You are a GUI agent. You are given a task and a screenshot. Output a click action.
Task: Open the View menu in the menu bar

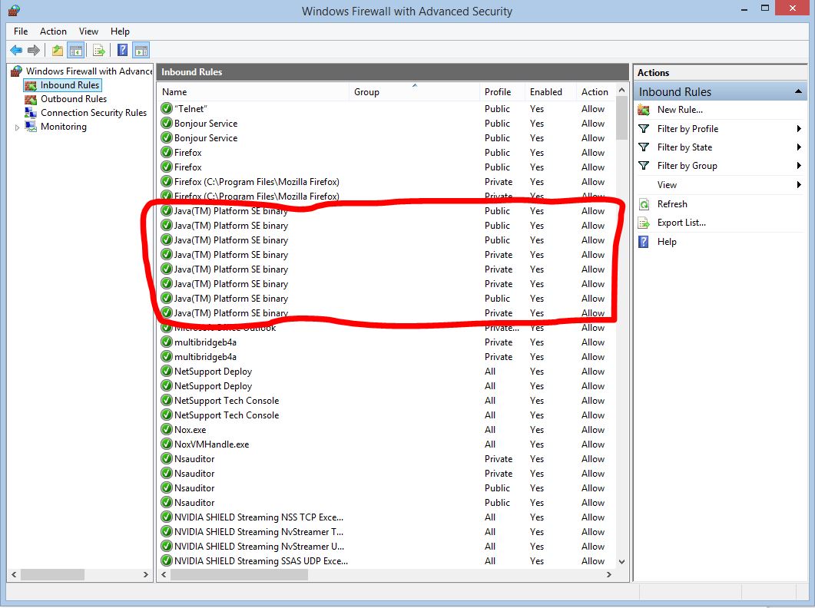point(88,31)
